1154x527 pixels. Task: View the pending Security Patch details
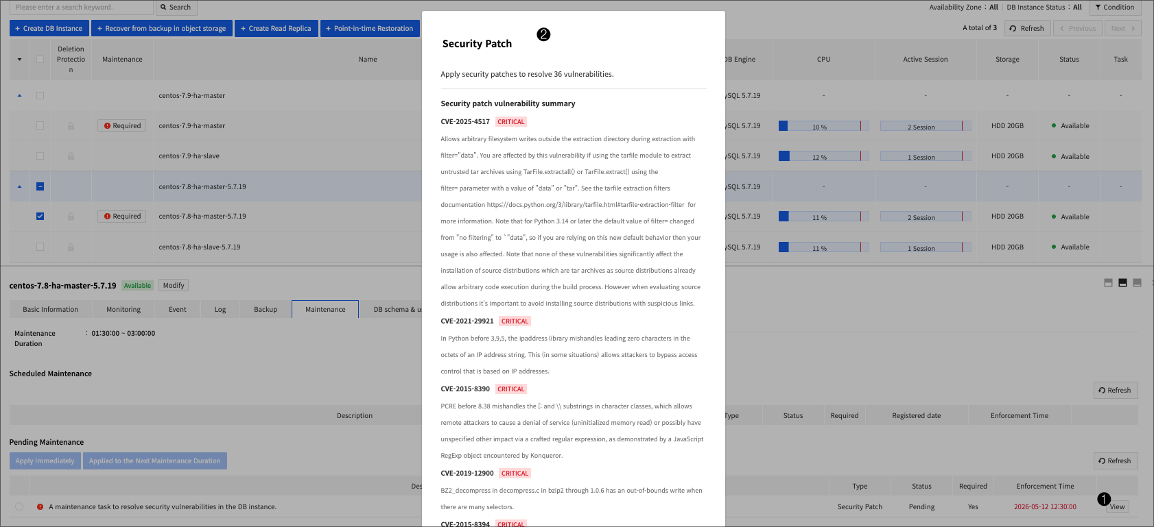1118,507
